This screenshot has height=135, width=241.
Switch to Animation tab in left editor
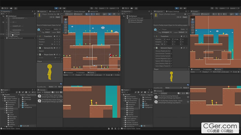pos(68,73)
